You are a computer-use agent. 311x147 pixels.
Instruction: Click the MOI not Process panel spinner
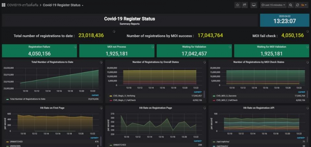point(152,47)
